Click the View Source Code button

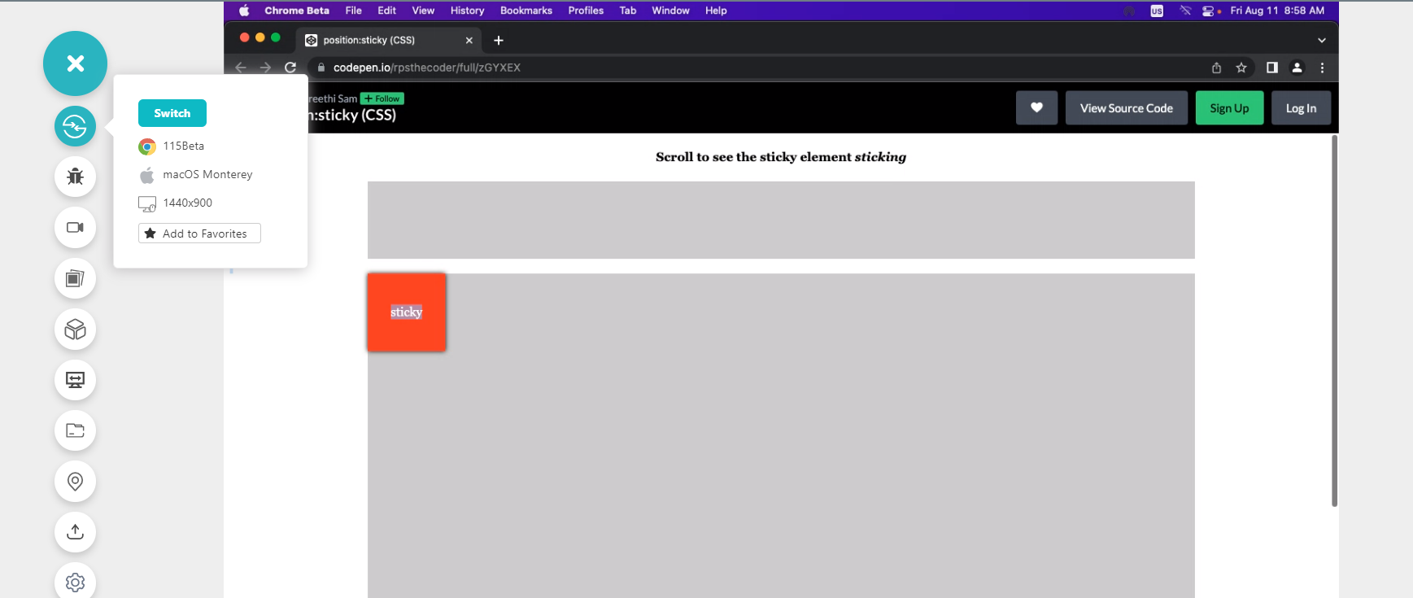pos(1126,108)
